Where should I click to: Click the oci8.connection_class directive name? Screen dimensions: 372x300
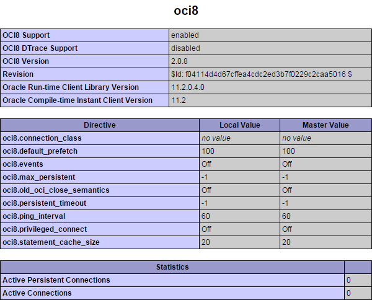click(x=42, y=138)
